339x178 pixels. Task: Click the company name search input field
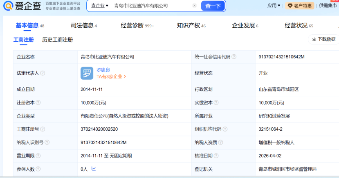(151, 6)
